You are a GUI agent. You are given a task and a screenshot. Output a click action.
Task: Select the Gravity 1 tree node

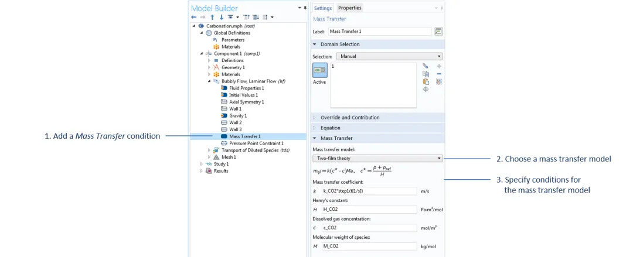tap(237, 116)
